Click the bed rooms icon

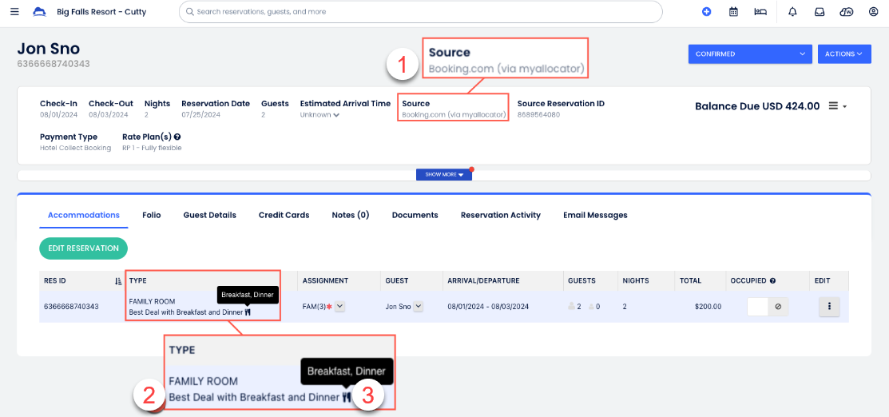pos(760,12)
